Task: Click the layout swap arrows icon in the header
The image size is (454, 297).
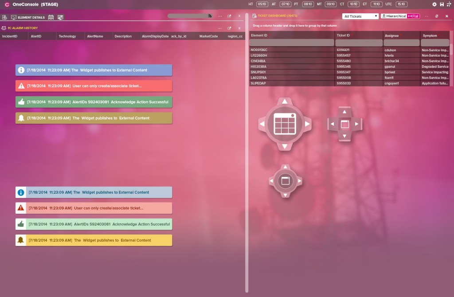Action: click(x=449, y=4)
